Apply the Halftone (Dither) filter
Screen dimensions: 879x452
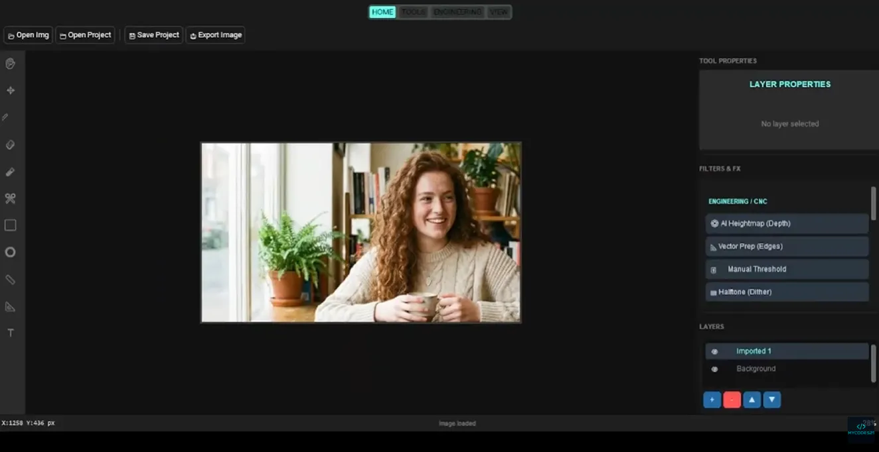[x=787, y=292]
